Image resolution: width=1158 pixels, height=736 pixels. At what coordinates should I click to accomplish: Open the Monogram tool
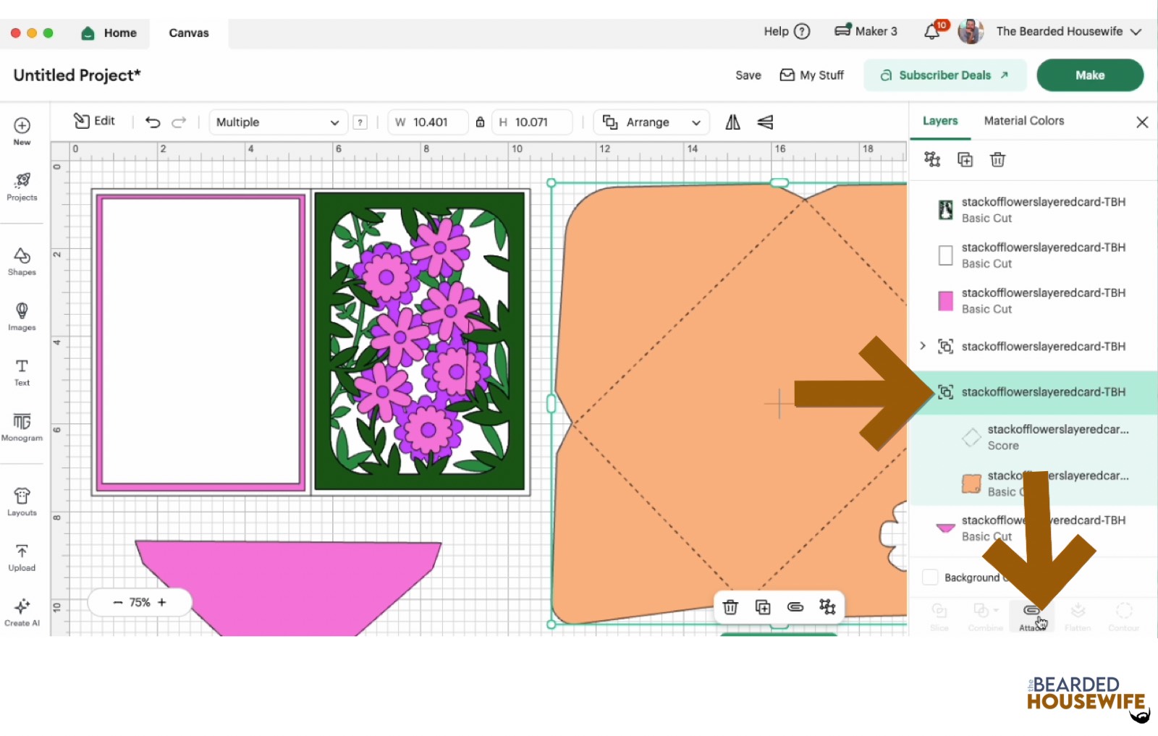coord(22,427)
